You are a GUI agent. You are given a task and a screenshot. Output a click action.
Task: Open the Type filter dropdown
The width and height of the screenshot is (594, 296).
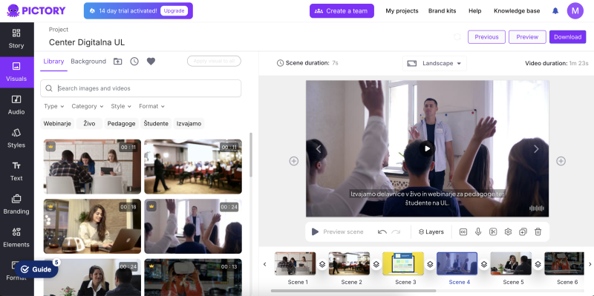point(54,106)
